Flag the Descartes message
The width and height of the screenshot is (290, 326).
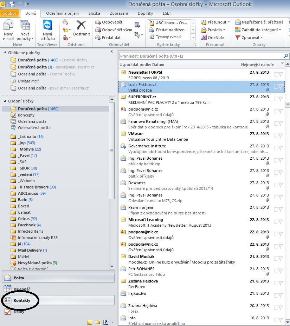[x=281, y=185]
